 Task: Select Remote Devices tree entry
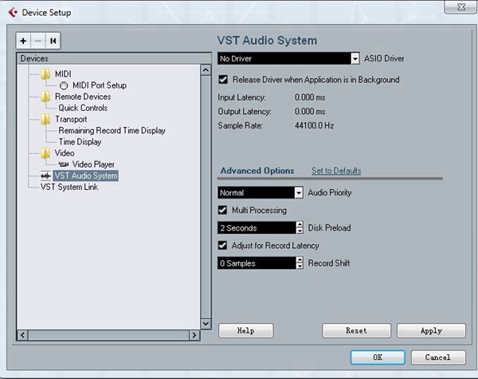pos(83,97)
